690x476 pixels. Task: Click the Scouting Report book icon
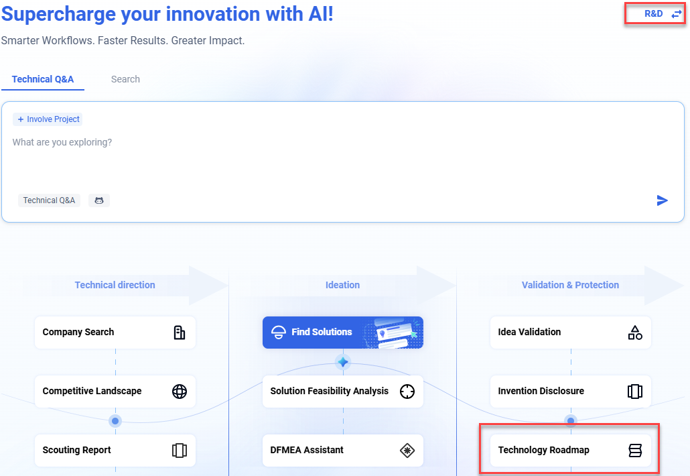coord(180,451)
